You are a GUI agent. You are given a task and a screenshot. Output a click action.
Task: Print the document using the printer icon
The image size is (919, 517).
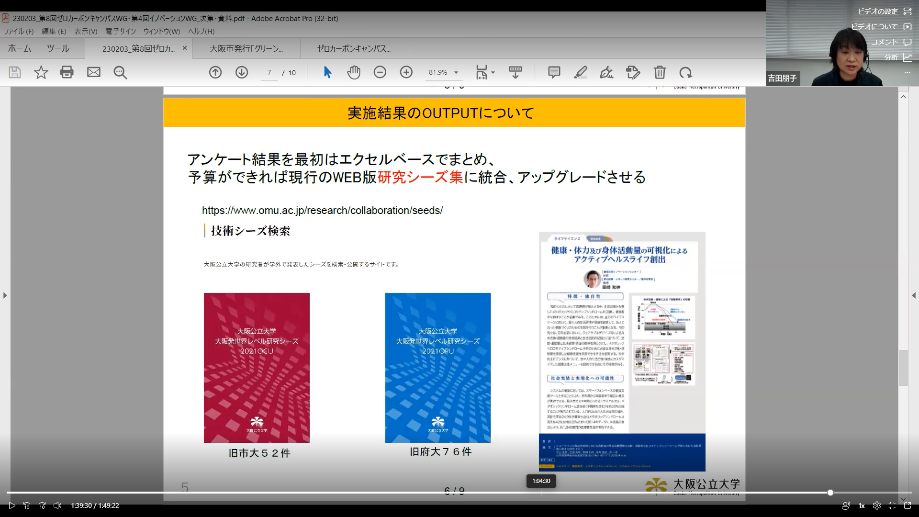point(67,72)
